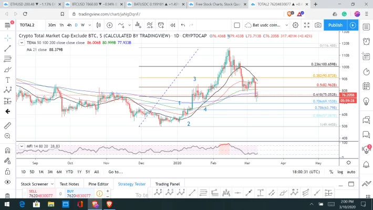The width and height of the screenshot is (373, 210).
Task: Open the watchlist panel on right sidebar
Action: point(366,27)
